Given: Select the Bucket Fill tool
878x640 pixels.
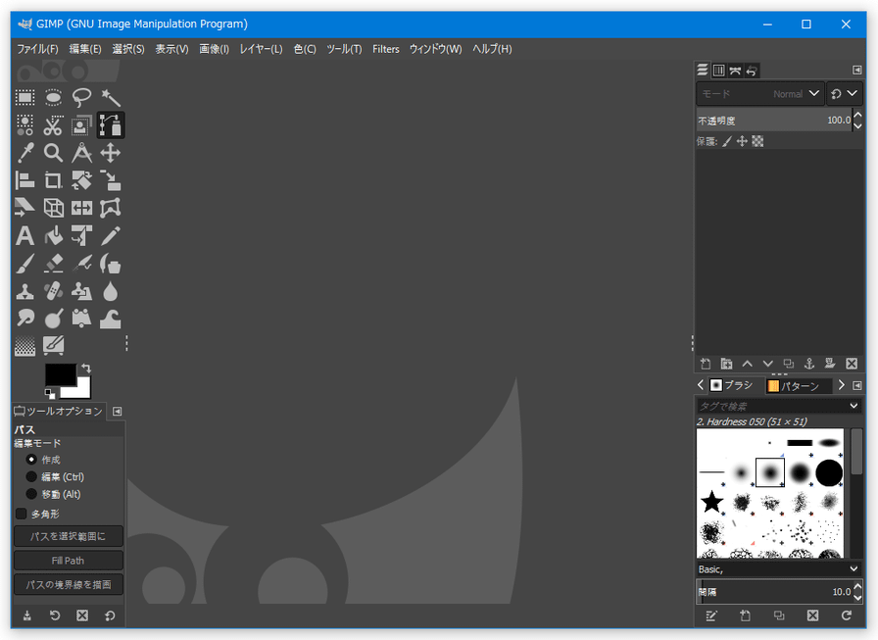Looking at the screenshot, I should (x=53, y=236).
